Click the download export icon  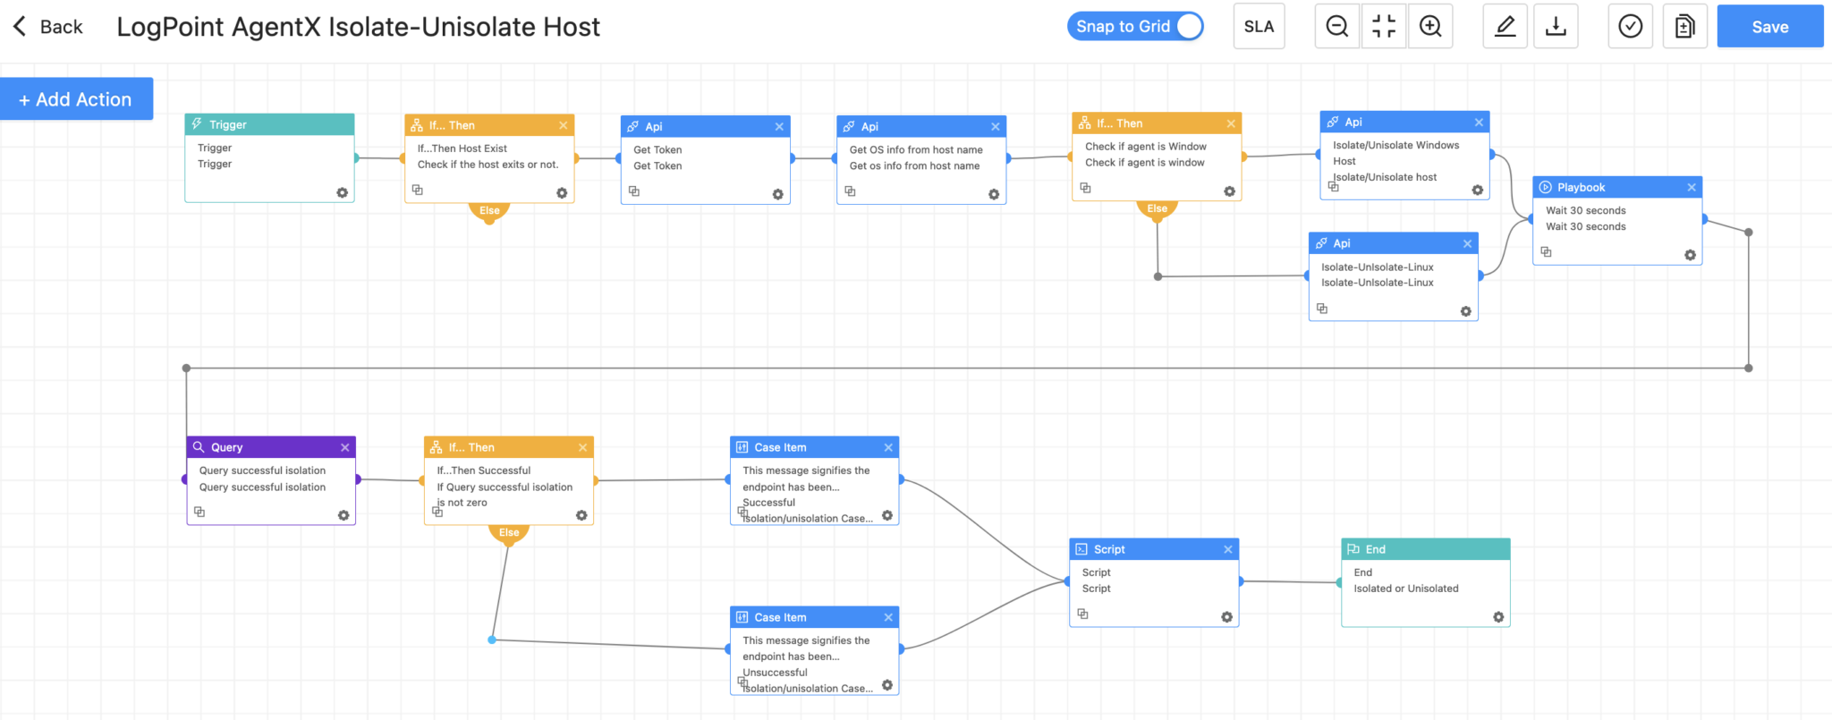pyautogui.click(x=1556, y=27)
